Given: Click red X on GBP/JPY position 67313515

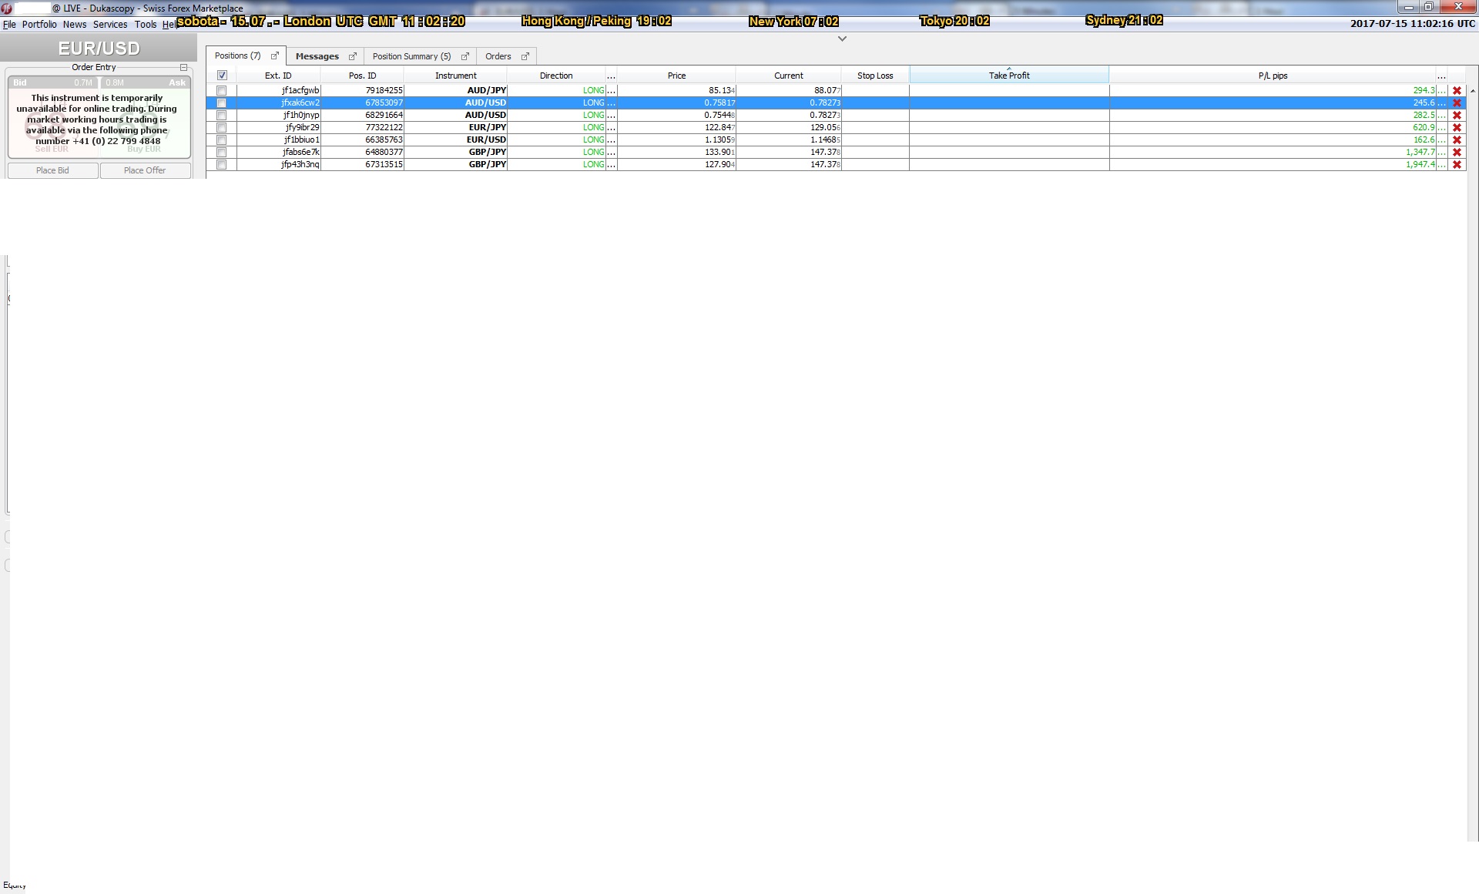Looking at the screenshot, I should (1457, 165).
